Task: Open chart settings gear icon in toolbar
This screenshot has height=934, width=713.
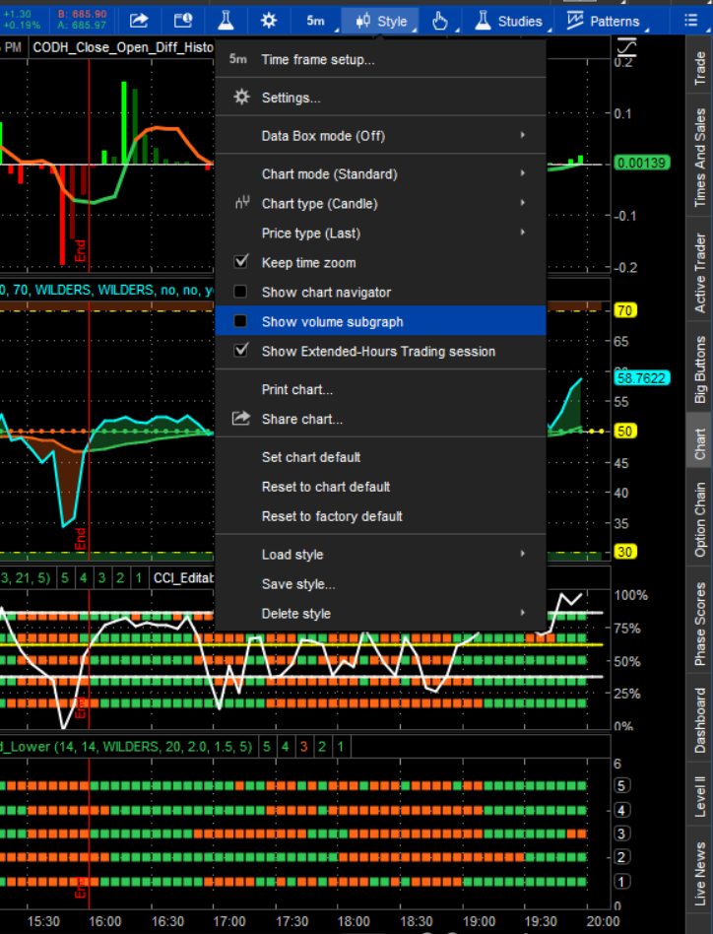Action: coord(268,20)
